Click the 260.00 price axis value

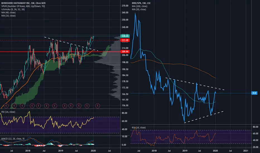(125, 13)
